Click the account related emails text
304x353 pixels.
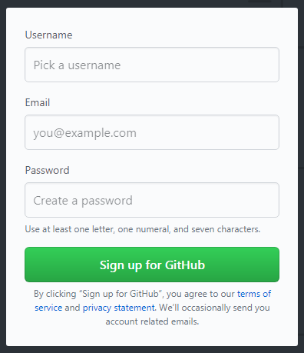point(152,321)
